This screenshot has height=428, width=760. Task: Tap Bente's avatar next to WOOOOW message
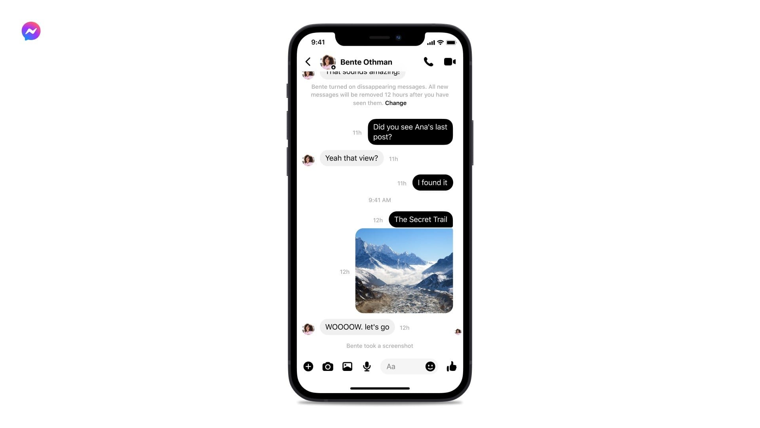pyautogui.click(x=308, y=327)
